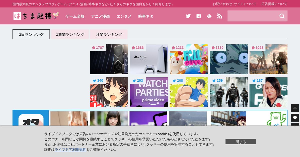
Task: Open the Feedly icon in header
Action: pos(209,16)
